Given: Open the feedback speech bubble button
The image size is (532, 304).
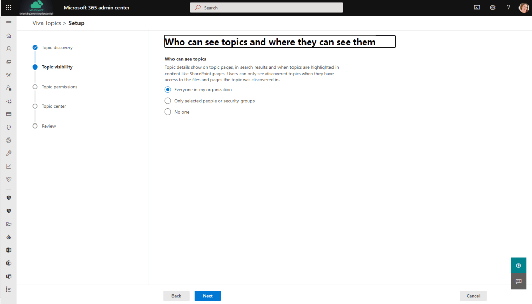Looking at the screenshot, I should (518, 281).
